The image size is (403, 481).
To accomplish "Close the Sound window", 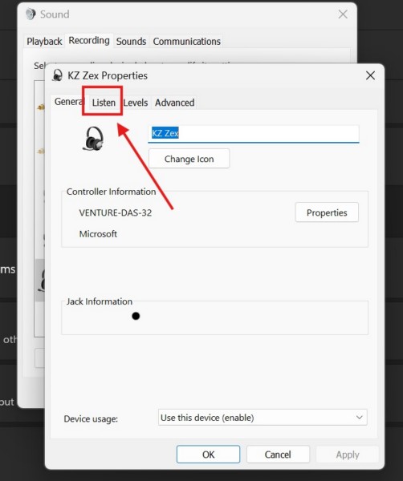I will 343,14.
